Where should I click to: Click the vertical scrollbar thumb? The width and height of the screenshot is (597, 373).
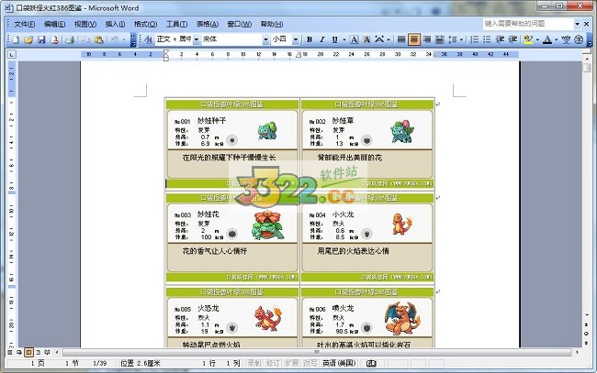pyautogui.click(x=586, y=68)
